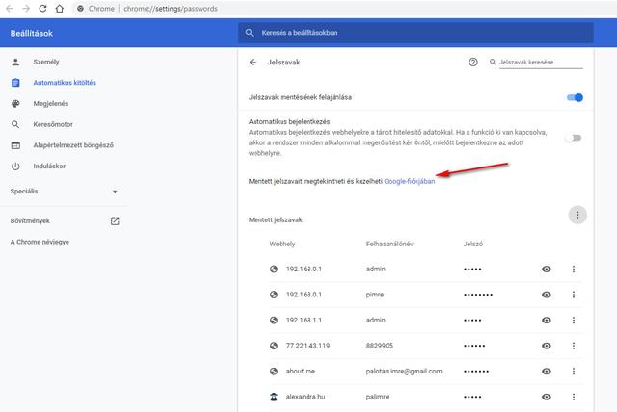The height and width of the screenshot is (412, 617).
Task: Open three-dot menu for 192.168.1.1 row
Action: point(574,320)
